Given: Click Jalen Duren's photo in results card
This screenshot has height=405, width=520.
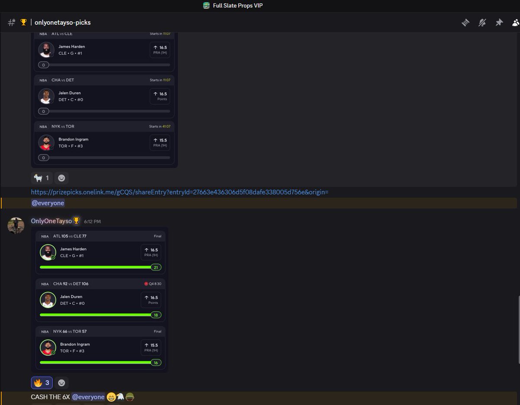Looking at the screenshot, I should pyautogui.click(x=48, y=299).
